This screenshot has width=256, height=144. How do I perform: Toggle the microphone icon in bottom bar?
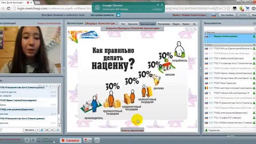(x=27, y=140)
